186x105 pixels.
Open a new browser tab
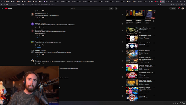point(169,1)
